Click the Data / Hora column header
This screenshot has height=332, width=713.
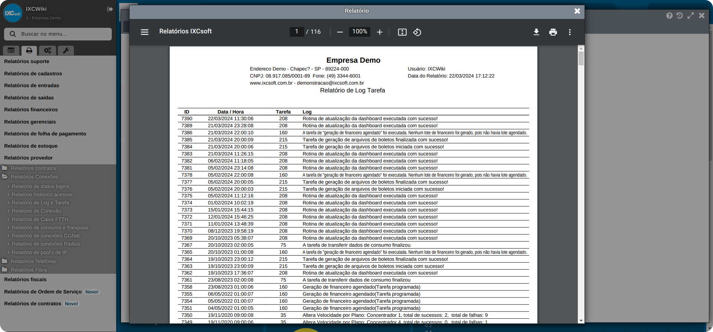[231, 112]
